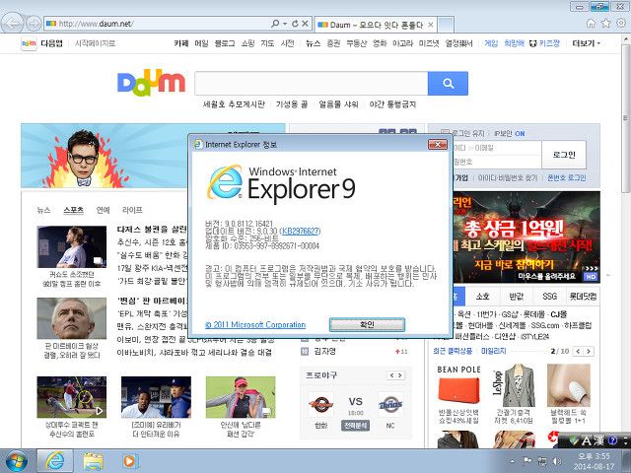The image size is (631, 473).
Task: Open the KB2976627 link in the About dialog
Action: coord(300,232)
